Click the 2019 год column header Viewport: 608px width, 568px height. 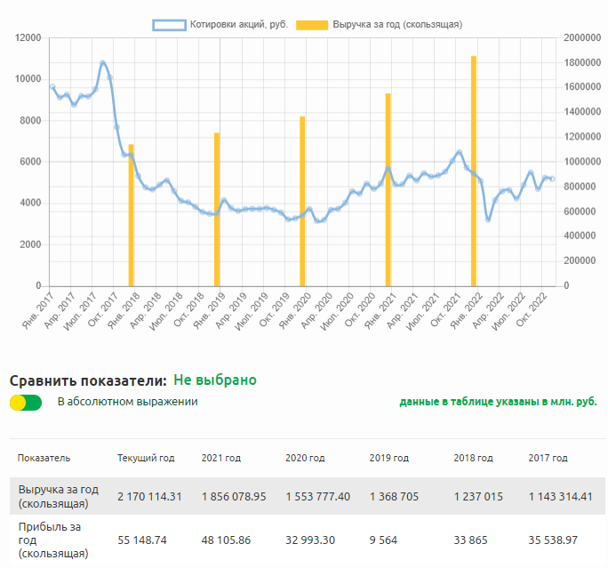click(388, 459)
